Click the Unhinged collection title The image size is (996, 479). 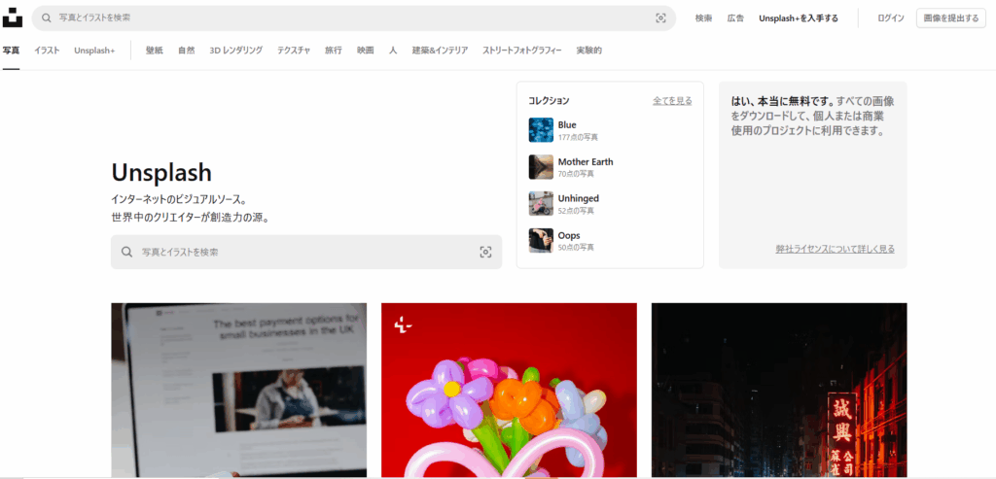click(x=579, y=198)
